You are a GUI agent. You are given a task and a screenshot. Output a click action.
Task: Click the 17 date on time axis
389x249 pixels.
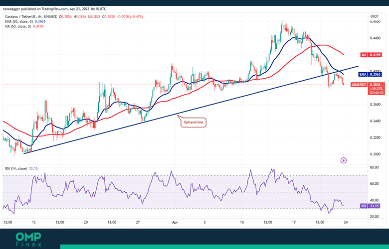click(294, 222)
